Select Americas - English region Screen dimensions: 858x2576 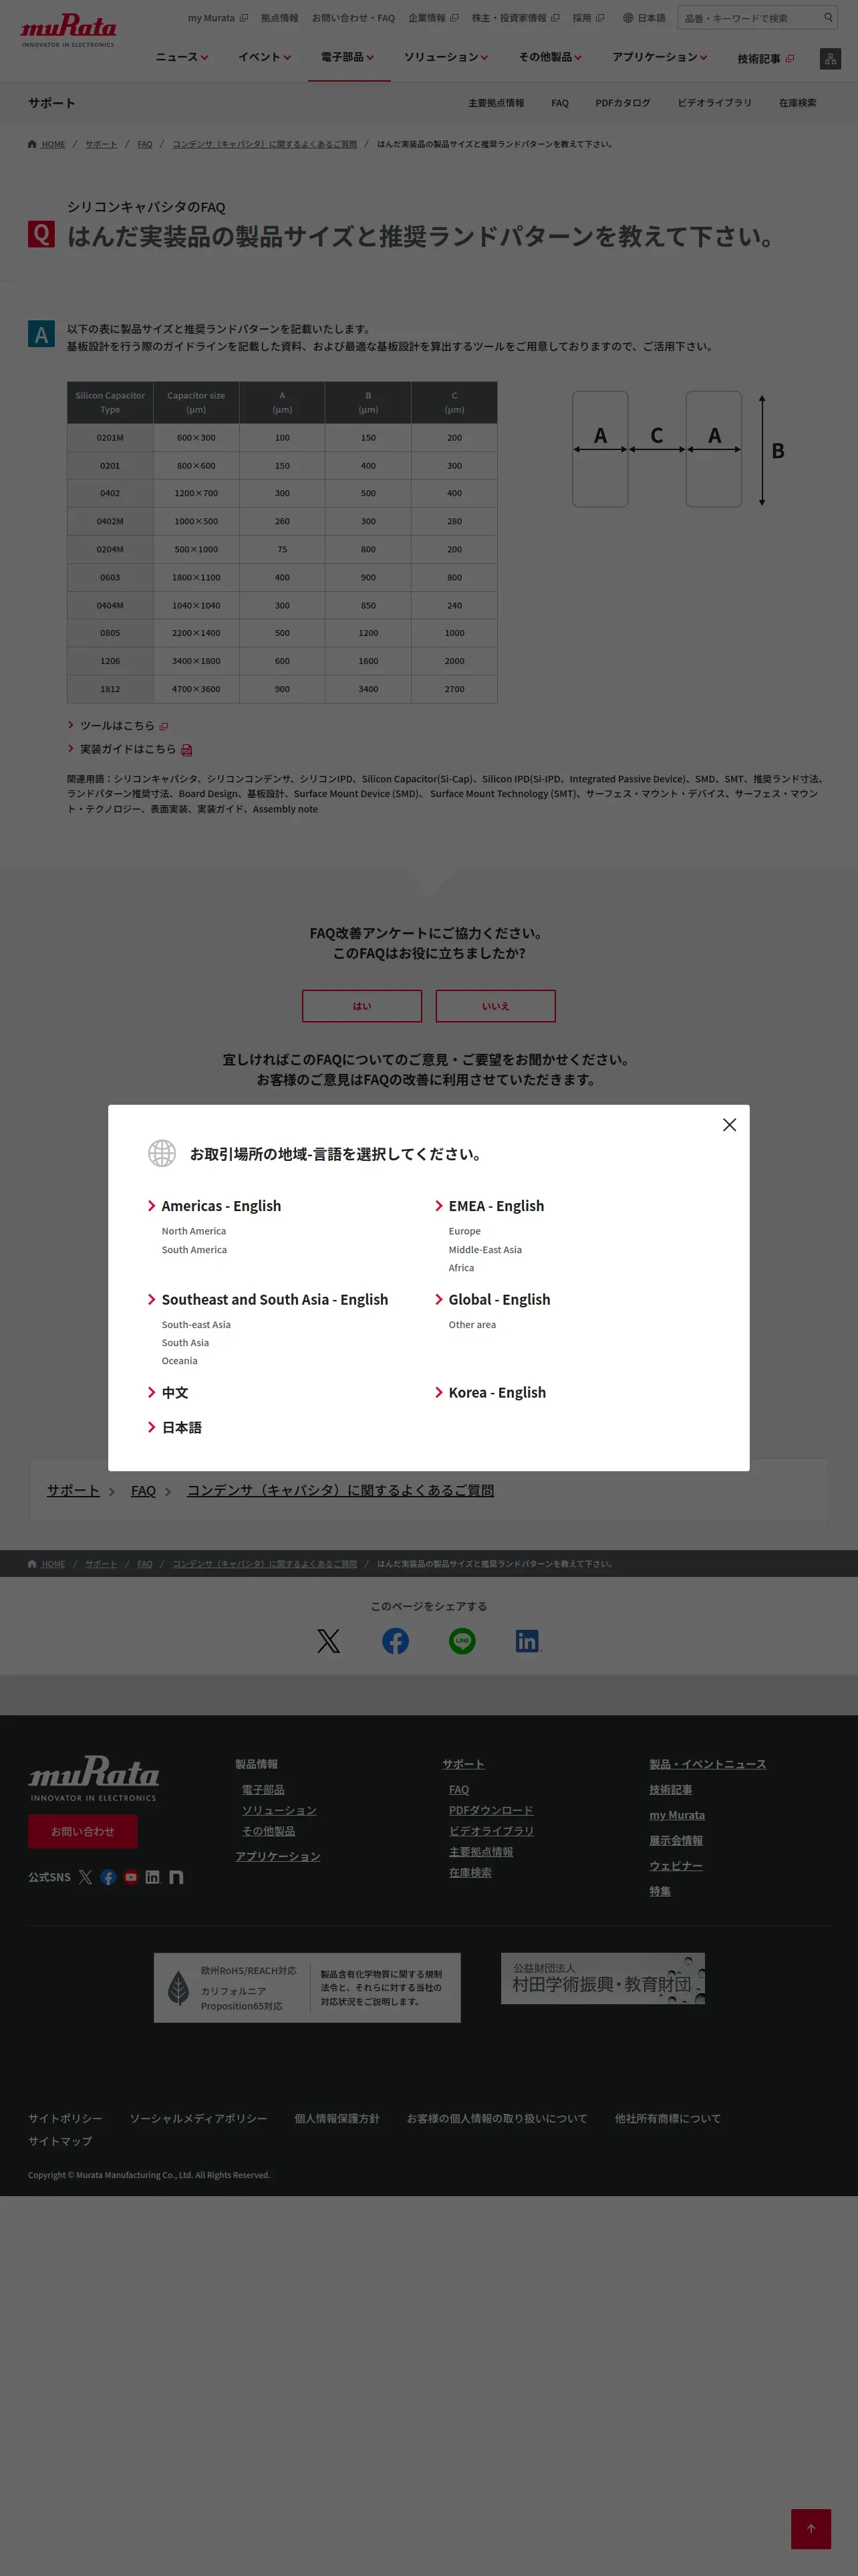click(221, 1206)
